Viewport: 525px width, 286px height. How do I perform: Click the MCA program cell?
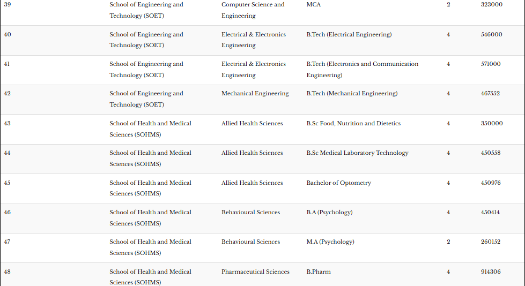[x=313, y=5]
